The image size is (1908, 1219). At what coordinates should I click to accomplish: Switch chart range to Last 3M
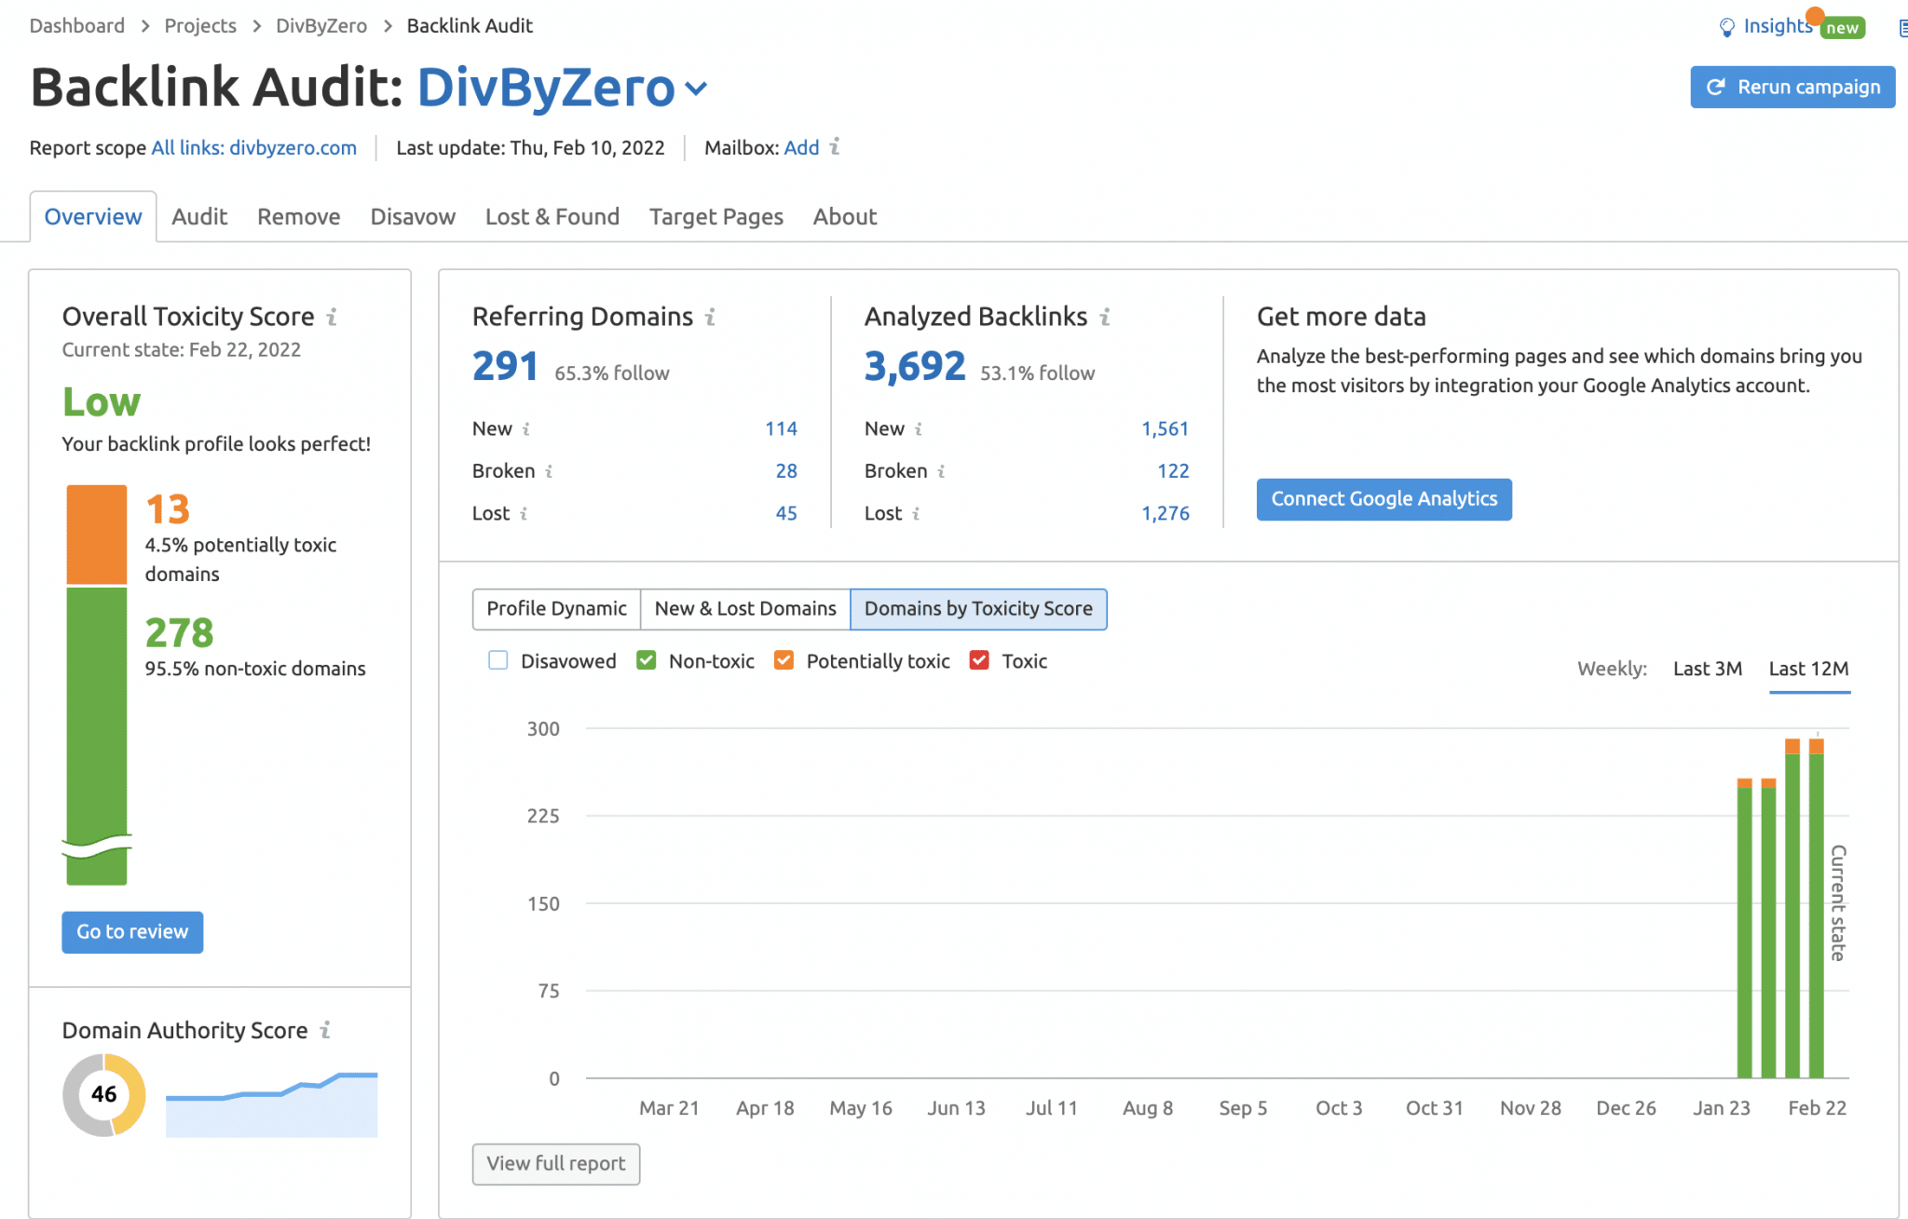(x=1708, y=669)
